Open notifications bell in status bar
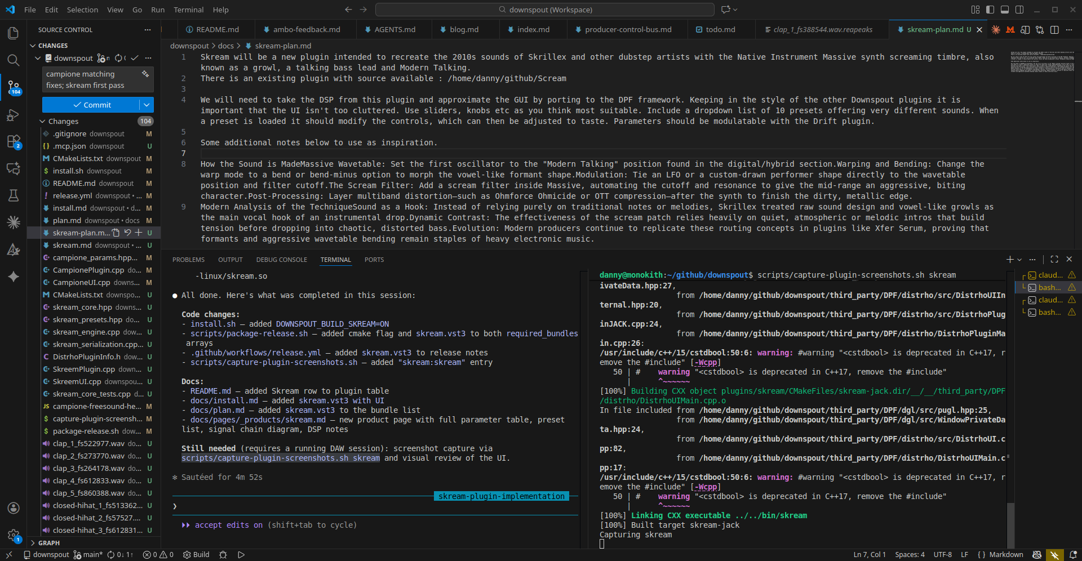 click(1073, 555)
